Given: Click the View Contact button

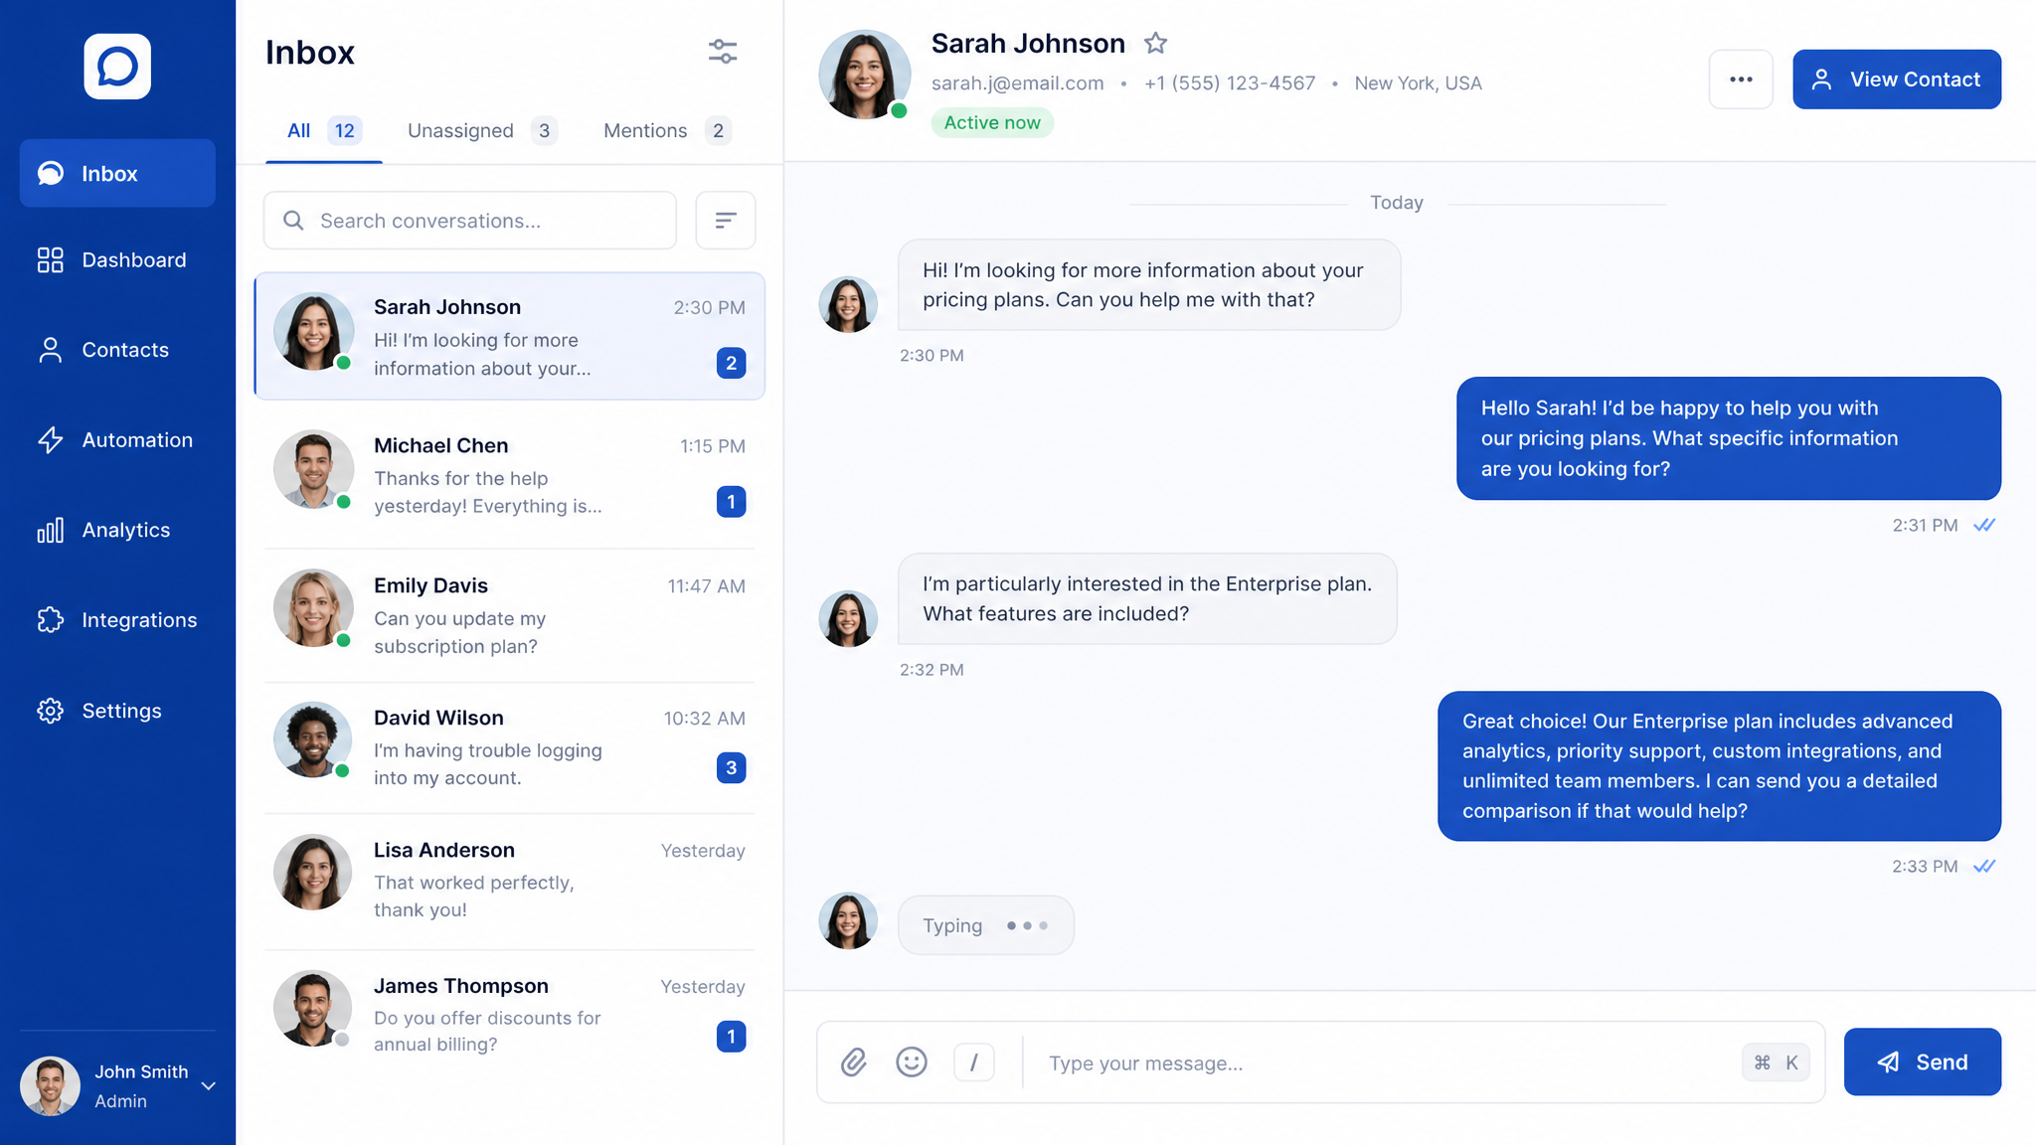Looking at the screenshot, I should 1897,80.
